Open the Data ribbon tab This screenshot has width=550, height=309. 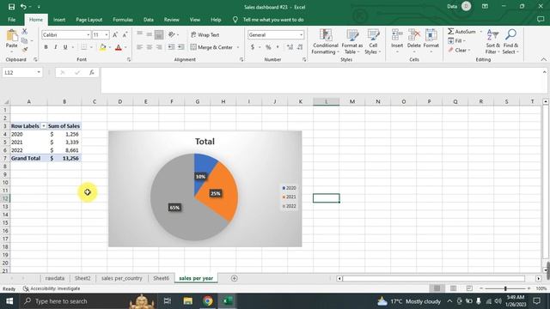click(x=149, y=20)
